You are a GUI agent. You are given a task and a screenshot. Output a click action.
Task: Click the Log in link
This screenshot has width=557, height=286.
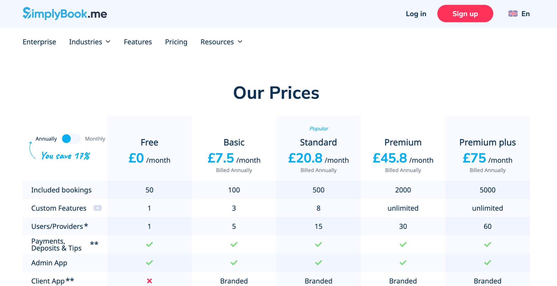point(416,14)
